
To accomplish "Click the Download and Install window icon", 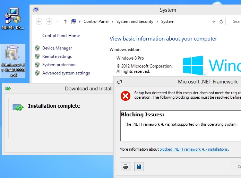I will coord(8,89).
